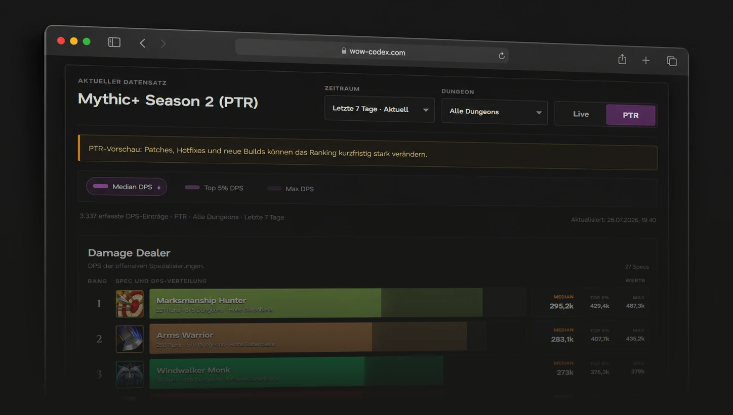733x415 pixels.
Task: Click the median value 273k
Action: coord(565,373)
